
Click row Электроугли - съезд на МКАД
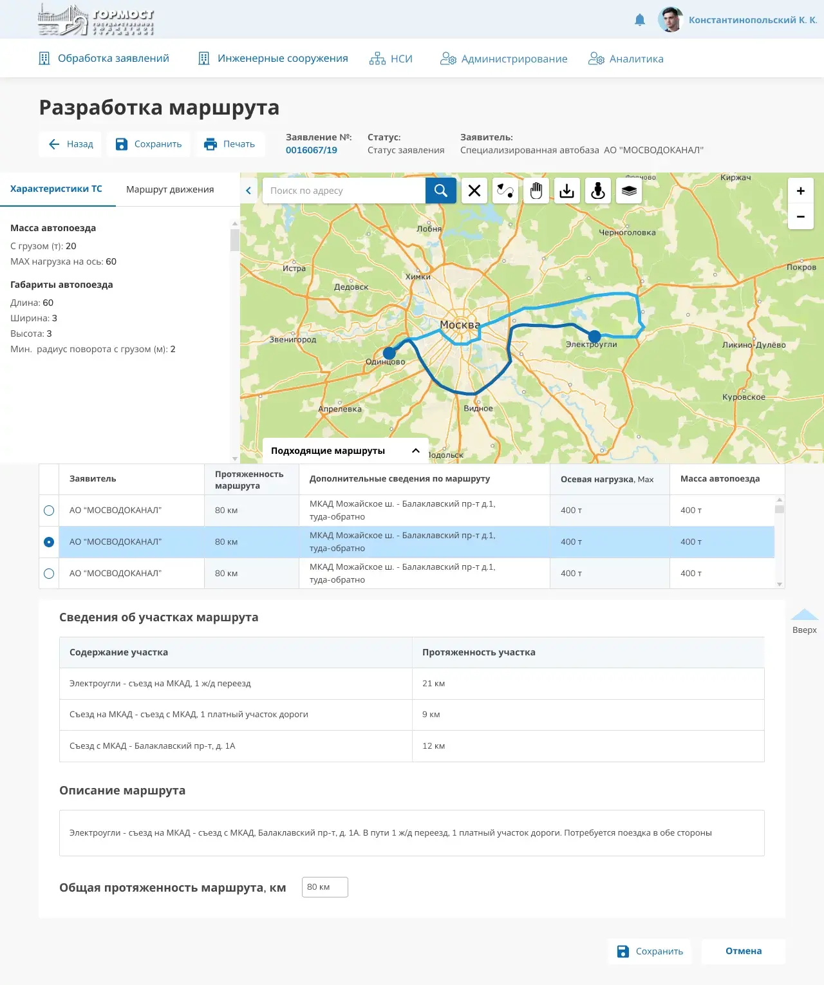412,684
